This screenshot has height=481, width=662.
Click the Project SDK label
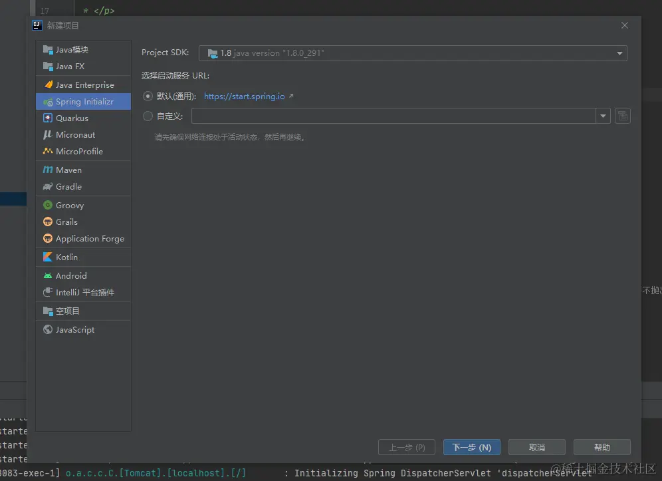tap(165, 53)
